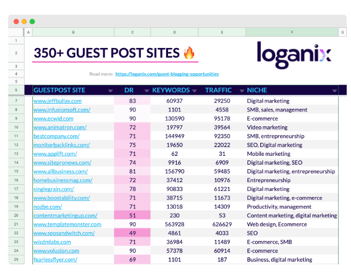The image size is (351, 273).
Task: Open the www.templatemonster.com link
Action: [68, 224]
